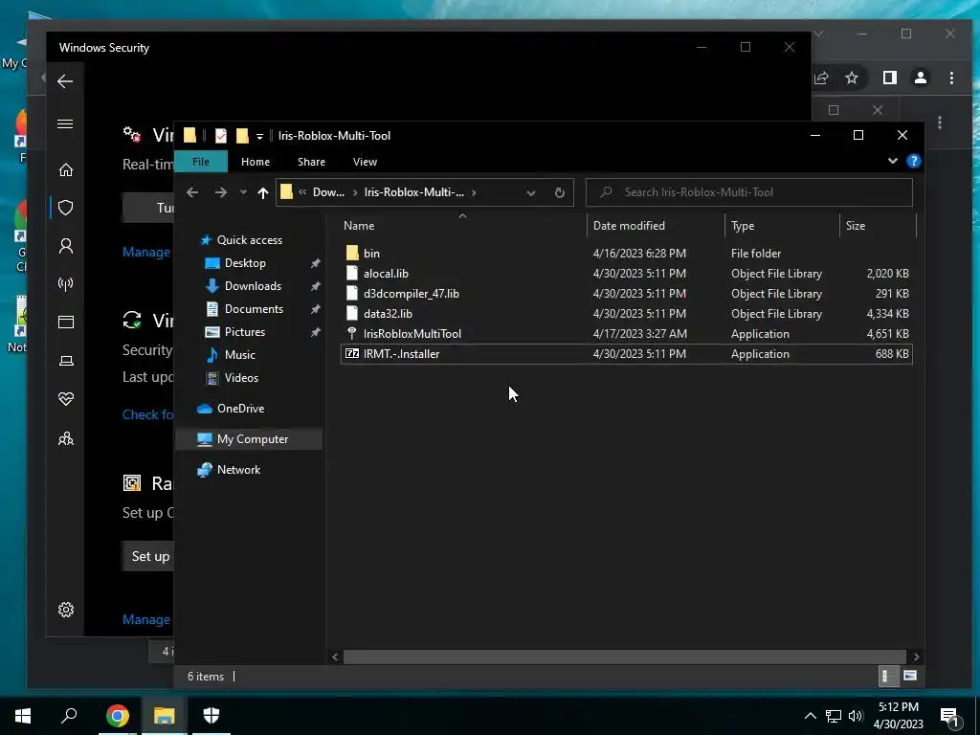Open Windows Start menu
Image resolution: width=980 pixels, height=735 pixels.
click(23, 716)
